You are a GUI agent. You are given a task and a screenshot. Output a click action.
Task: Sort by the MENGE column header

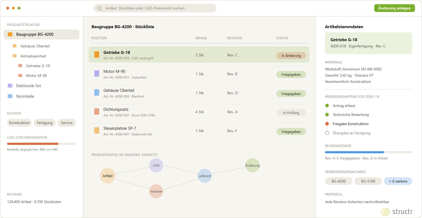coord(201,38)
